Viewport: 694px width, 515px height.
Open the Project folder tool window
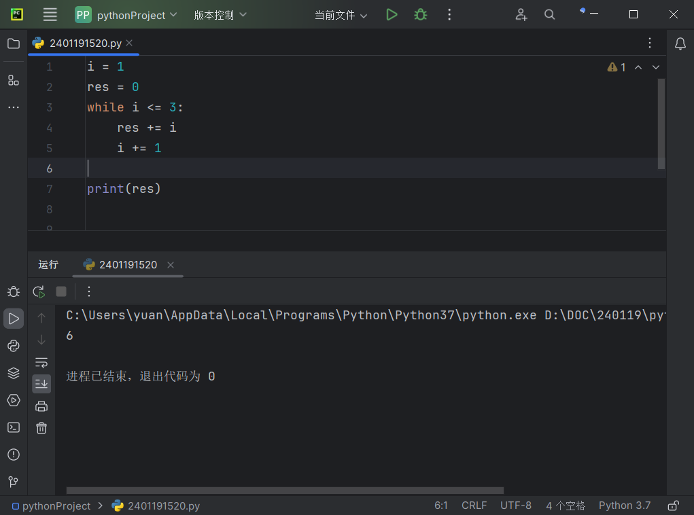(x=14, y=43)
